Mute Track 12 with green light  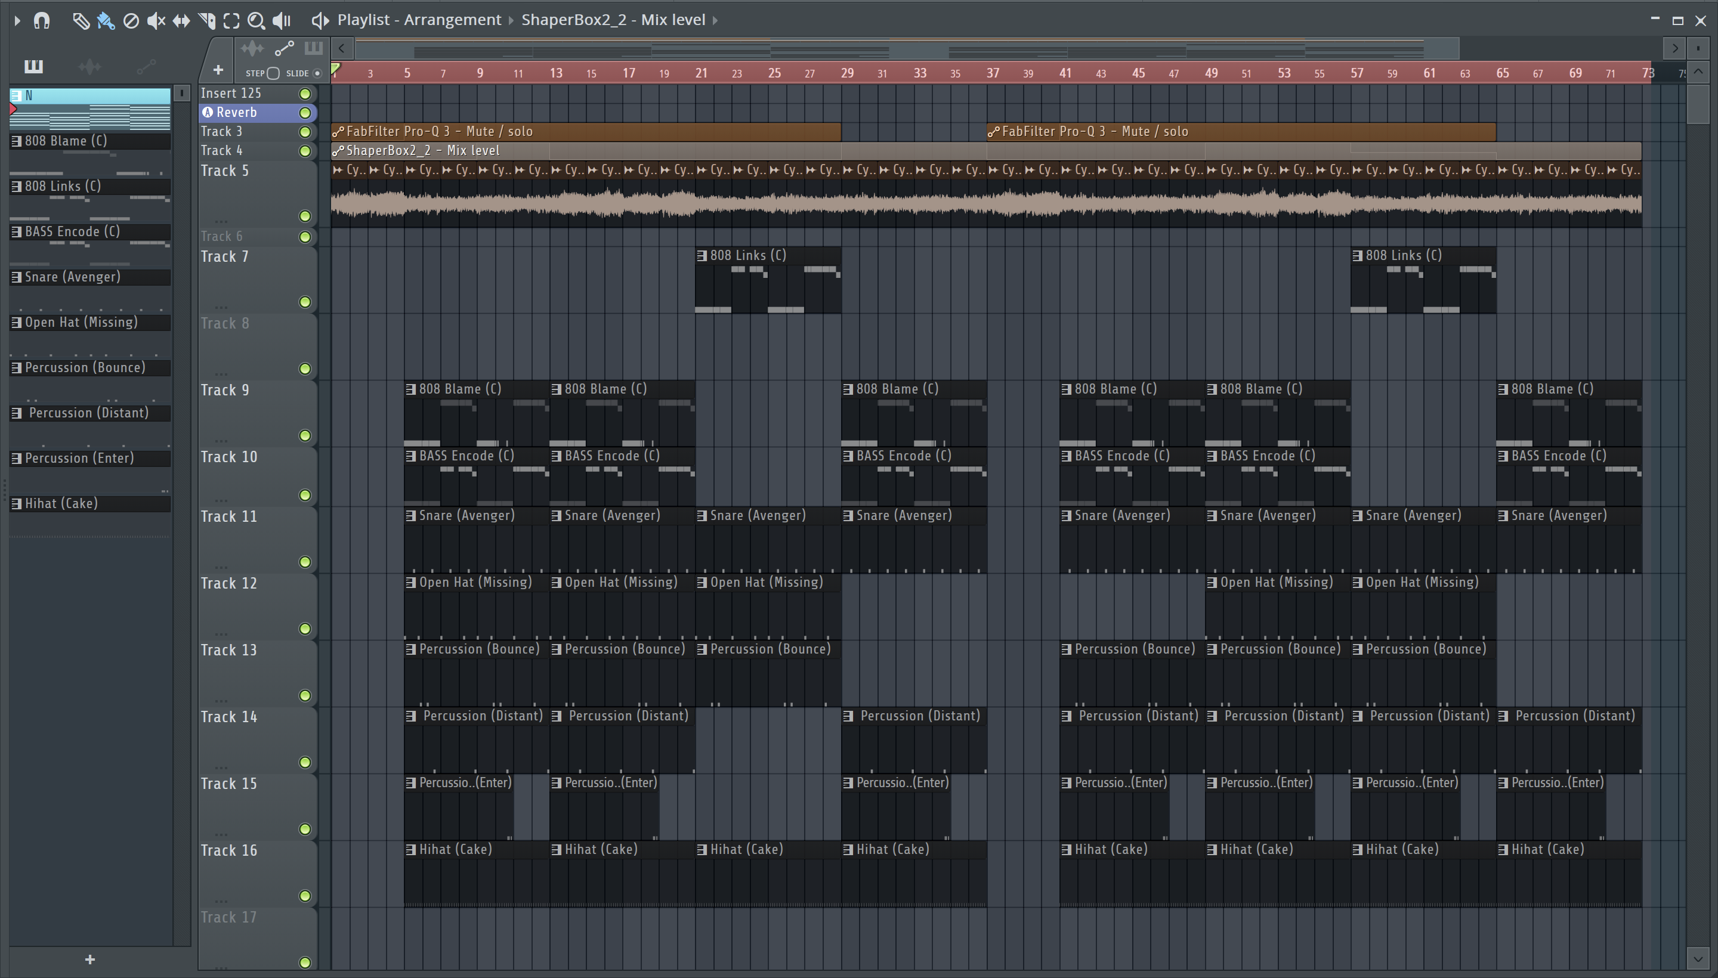pyautogui.click(x=305, y=629)
